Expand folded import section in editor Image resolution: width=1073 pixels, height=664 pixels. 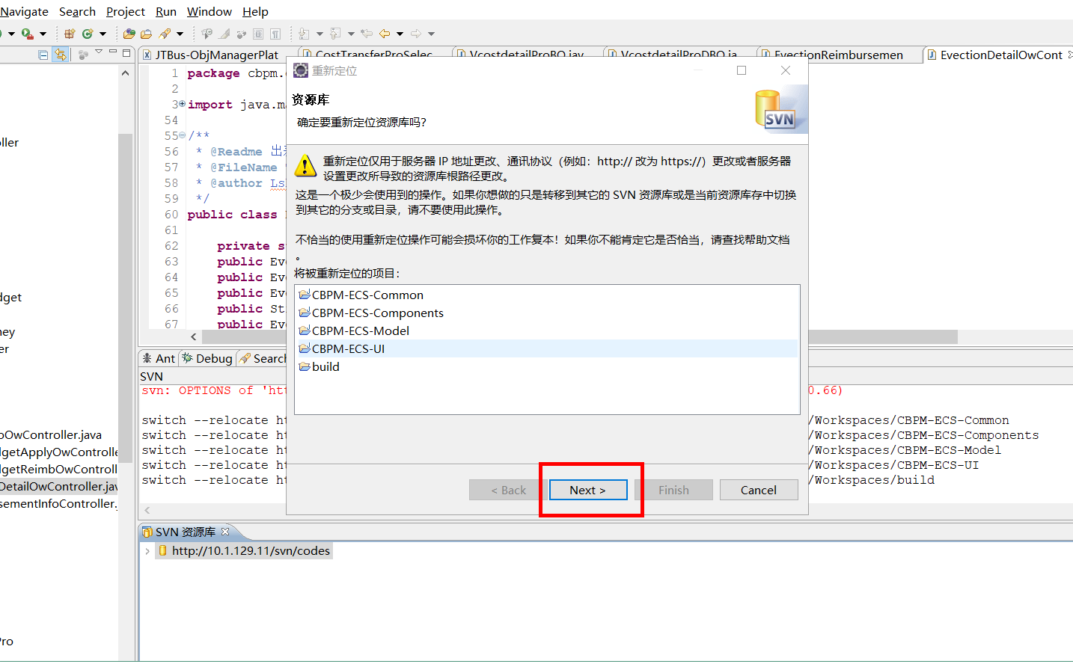(x=183, y=104)
